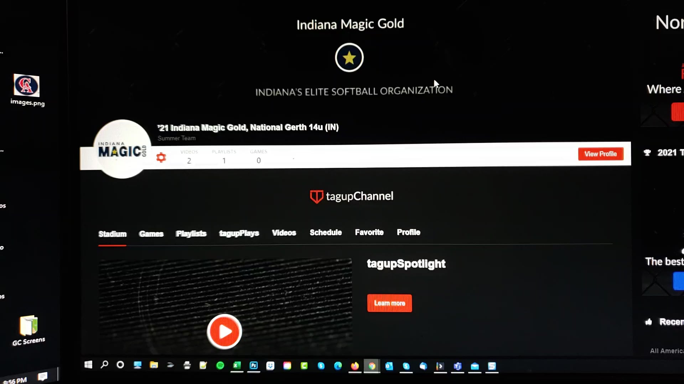Open Photoshop from the taskbar
This screenshot has width=684, height=384.
coord(254,366)
